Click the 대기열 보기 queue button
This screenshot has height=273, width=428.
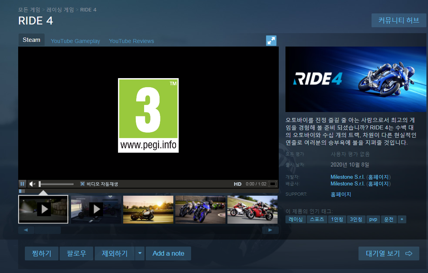389,253
